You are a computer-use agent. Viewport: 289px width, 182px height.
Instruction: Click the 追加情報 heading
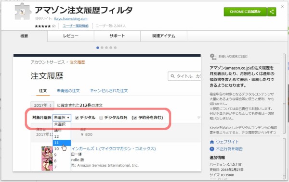217,158
